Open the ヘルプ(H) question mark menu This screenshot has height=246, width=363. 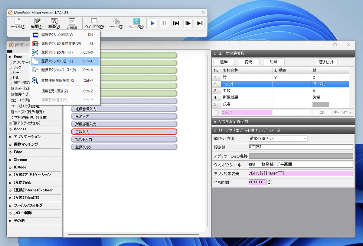(x=136, y=23)
